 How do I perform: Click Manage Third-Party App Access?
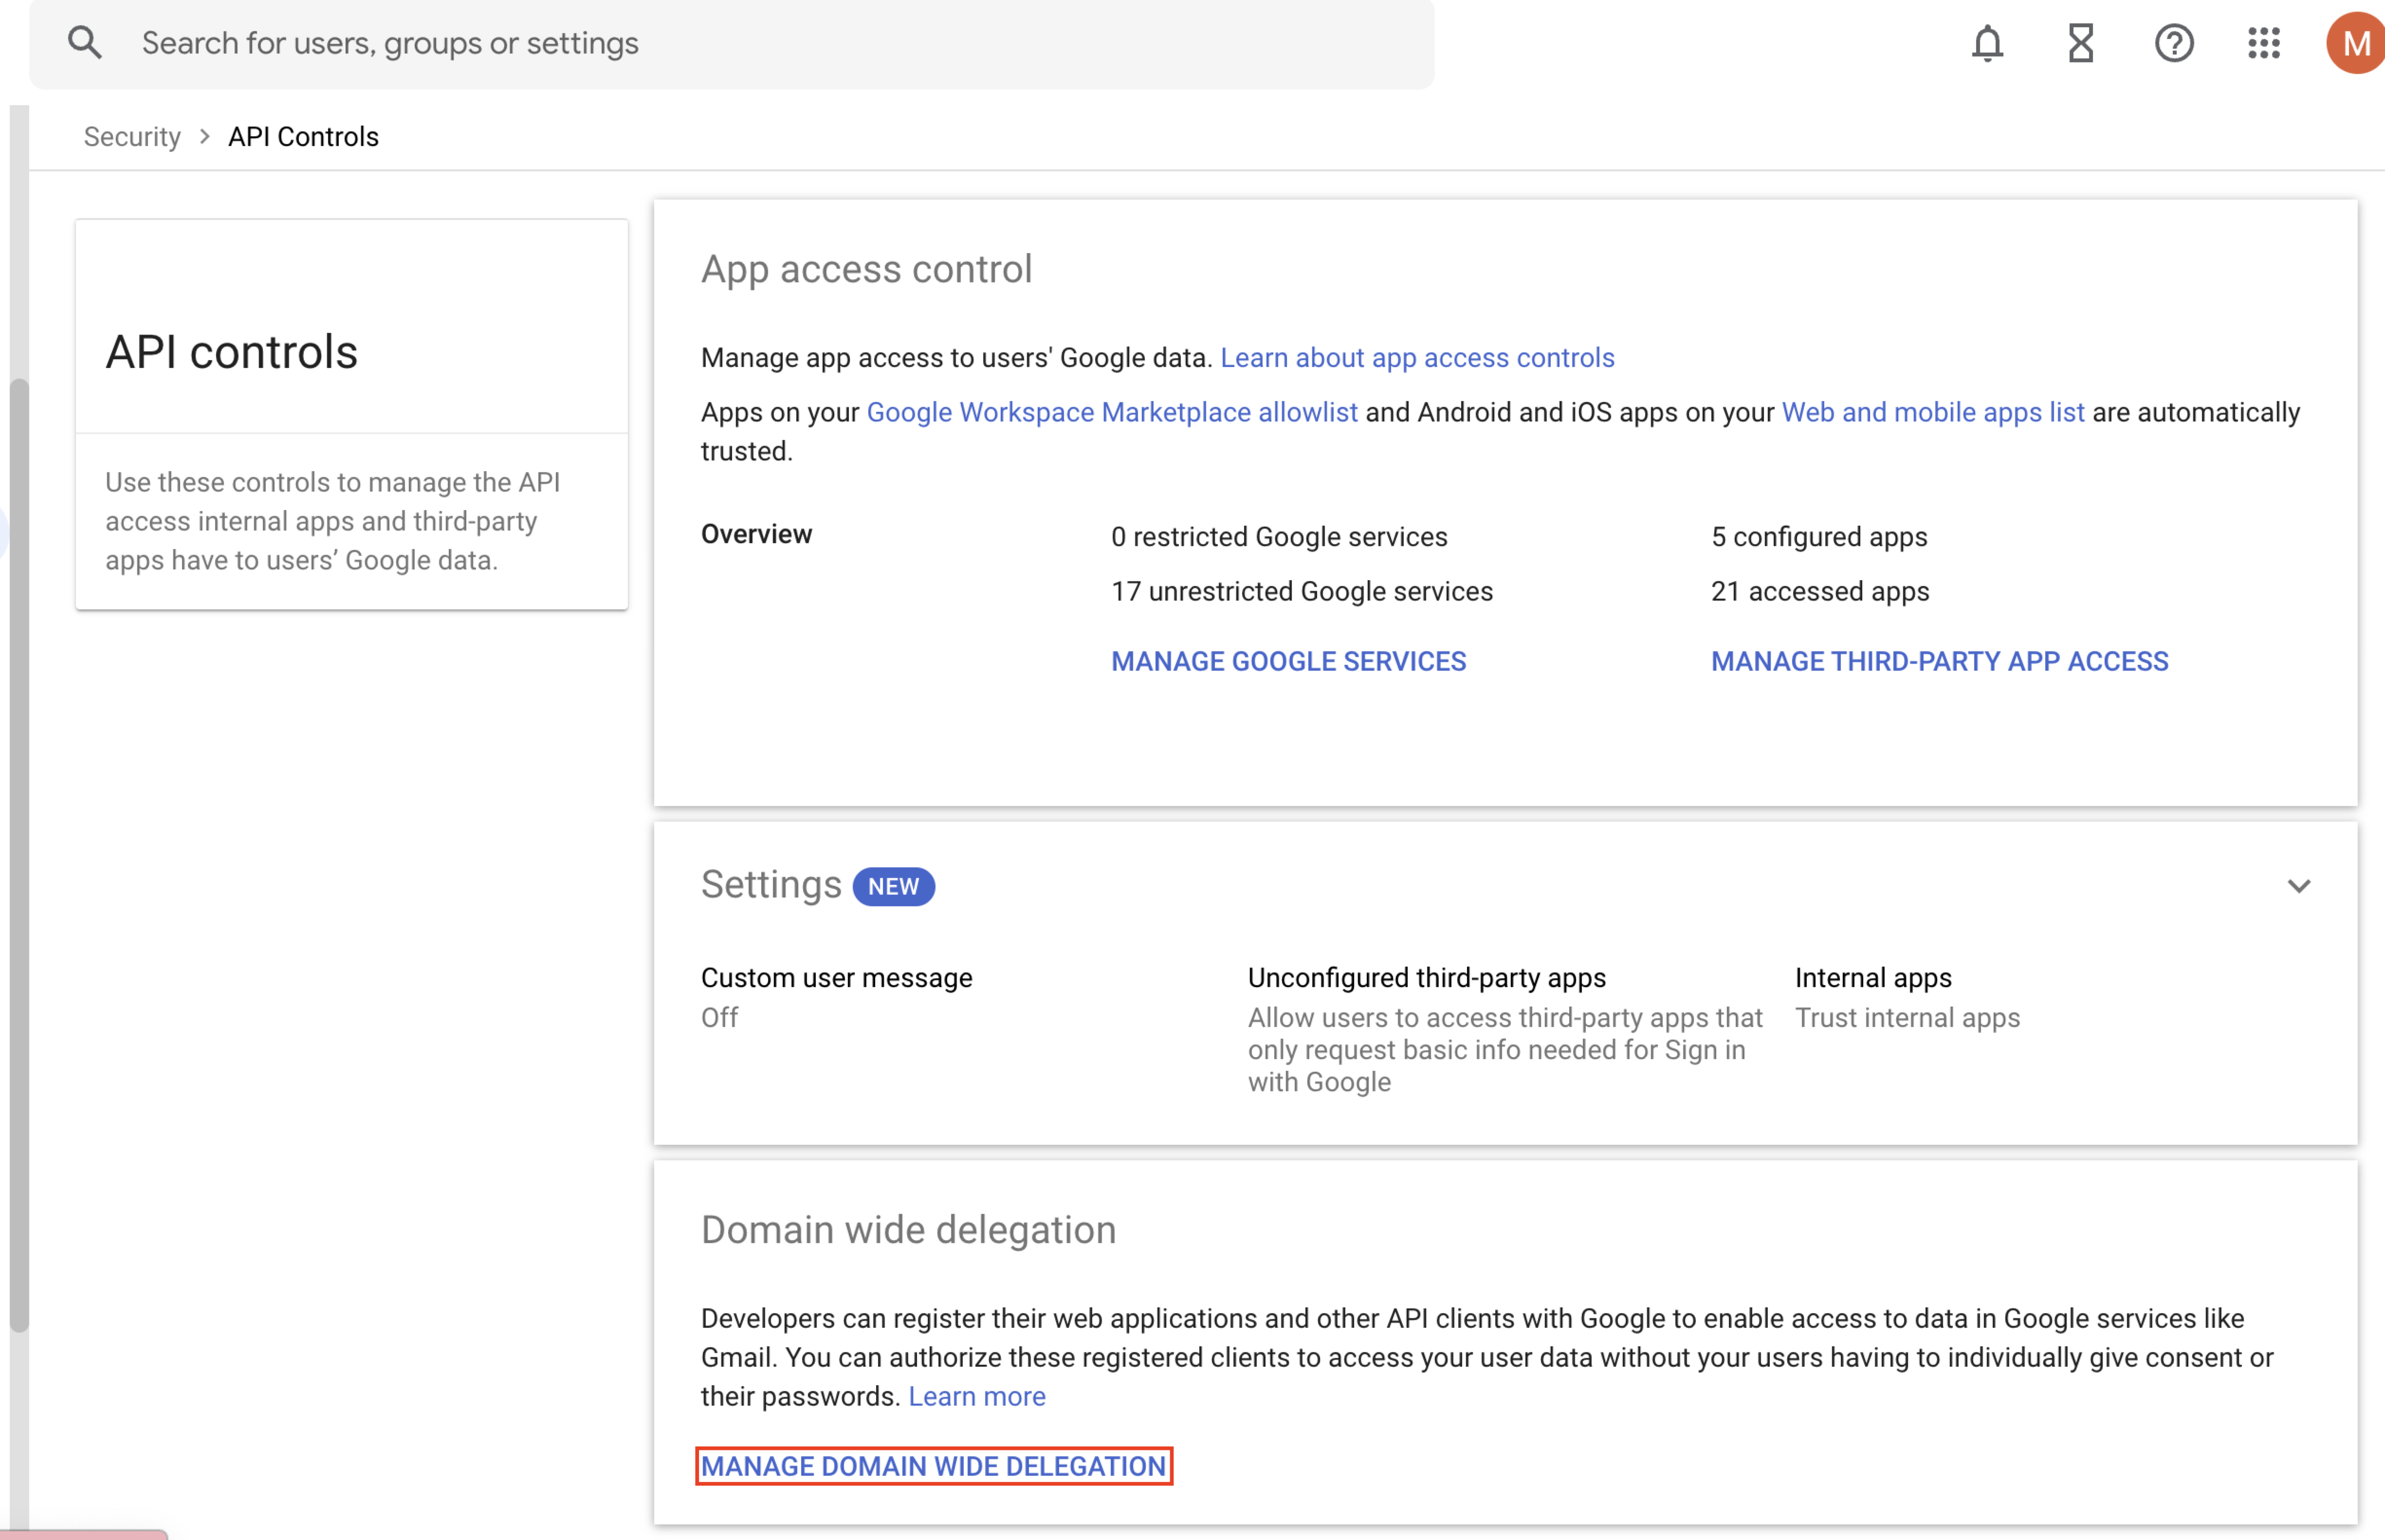(1939, 661)
